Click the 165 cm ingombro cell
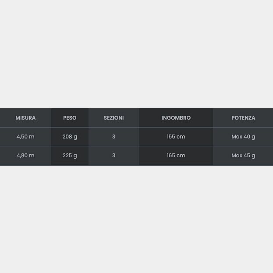Image resolution: width=273 pixels, height=273 pixels. click(176, 156)
